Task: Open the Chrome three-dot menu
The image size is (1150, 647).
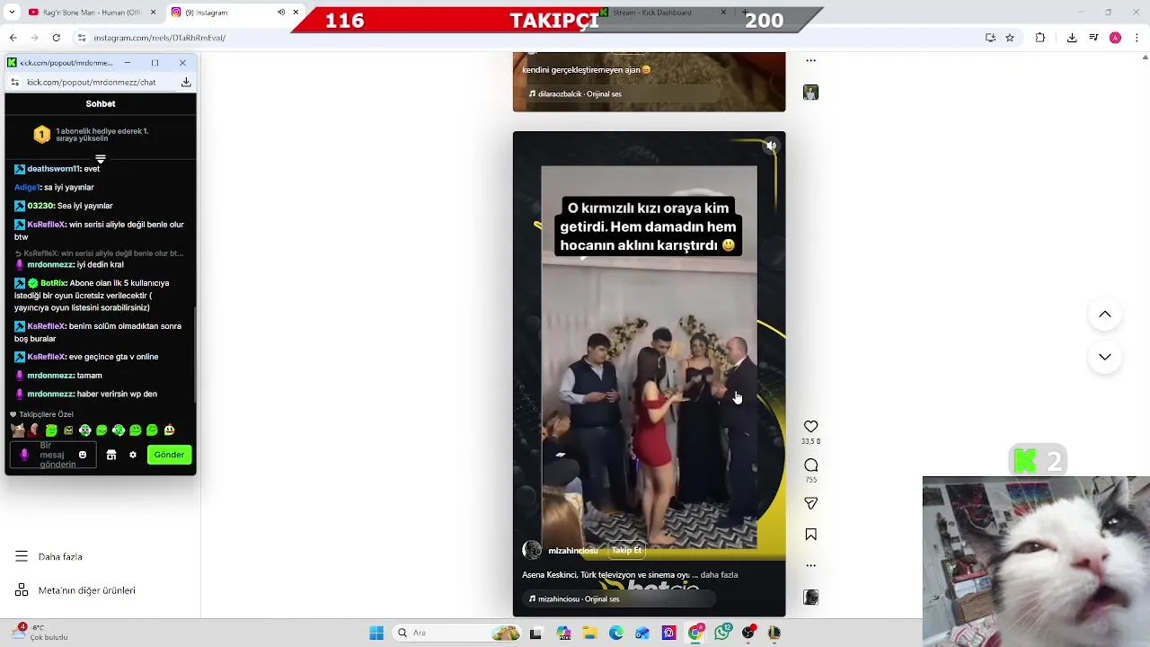Action: pyautogui.click(x=1137, y=38)
